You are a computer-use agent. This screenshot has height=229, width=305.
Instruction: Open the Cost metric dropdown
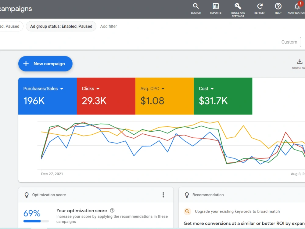point(206,89)
